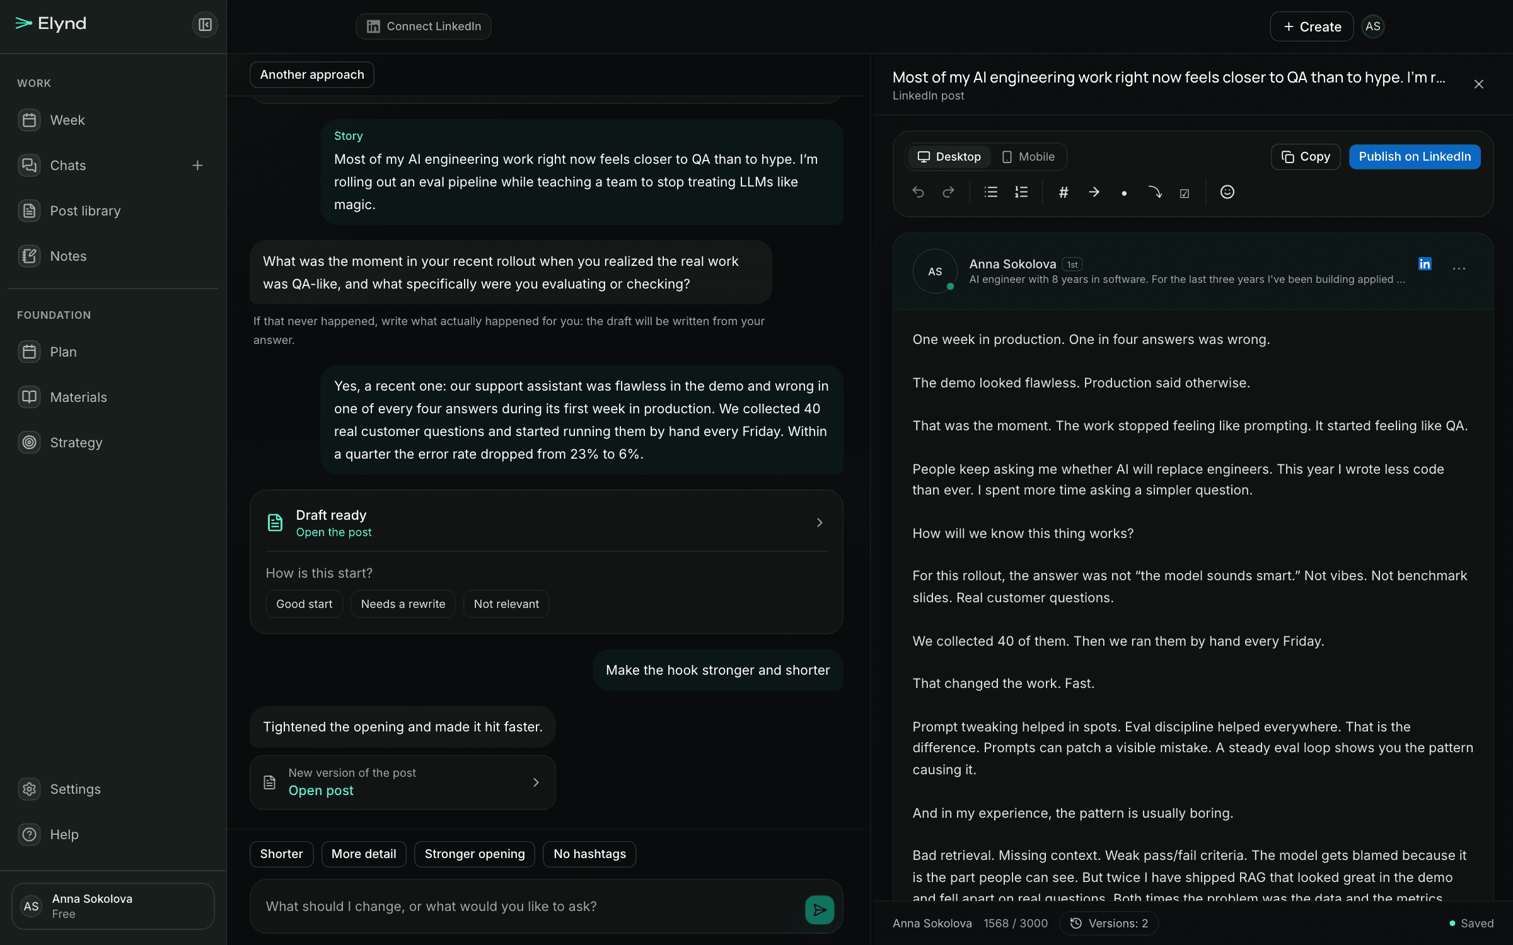Click the redo arrow in editor toolbar
The width and height of the screenshot is (1513, 945).
(x=948, y=192)
